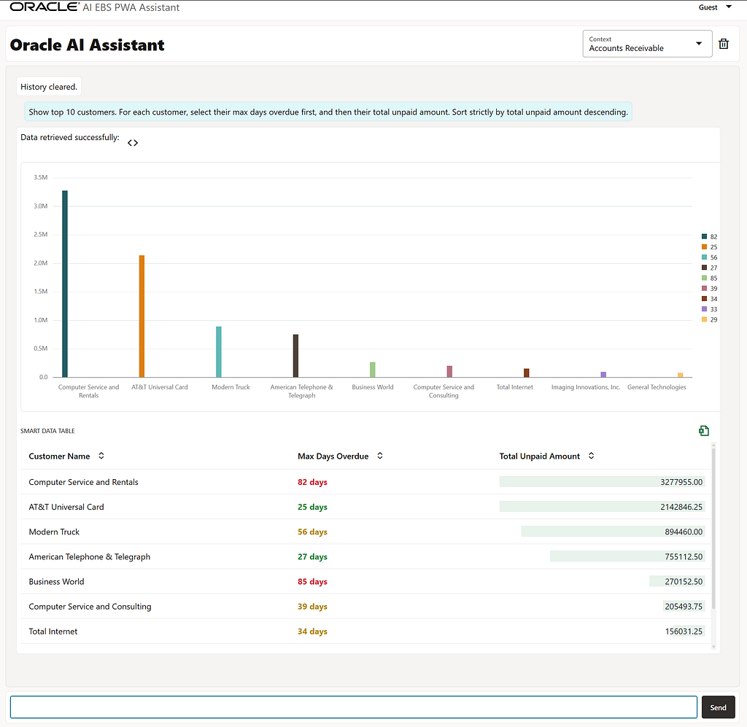This screenshot has width=747, height=727.
Task: Select the Computer Service and Consulting table cell
Action: click(90, 607)
